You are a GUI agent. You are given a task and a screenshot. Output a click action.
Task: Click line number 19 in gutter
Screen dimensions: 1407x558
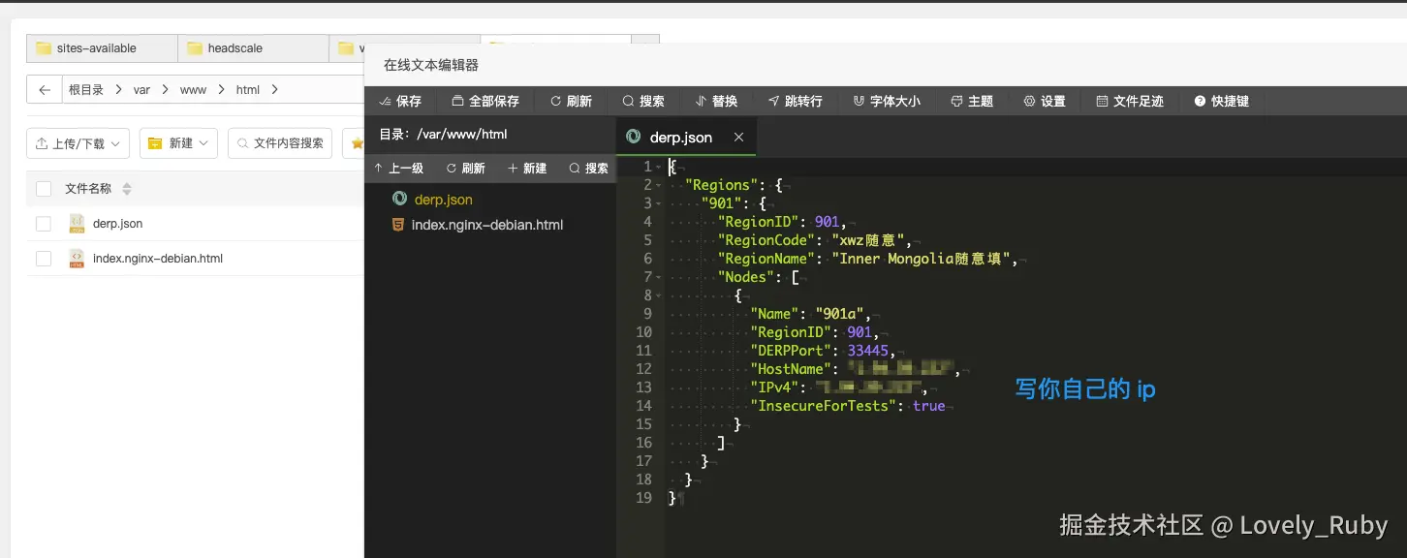coord(644,498)
